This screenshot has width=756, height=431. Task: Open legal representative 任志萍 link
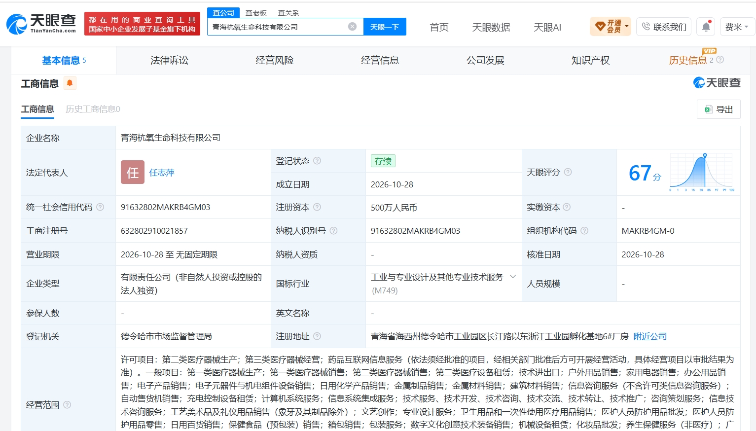[x=162, y=173]
